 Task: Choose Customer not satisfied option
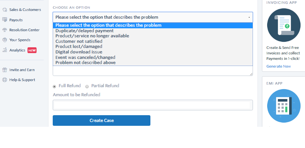79,41
